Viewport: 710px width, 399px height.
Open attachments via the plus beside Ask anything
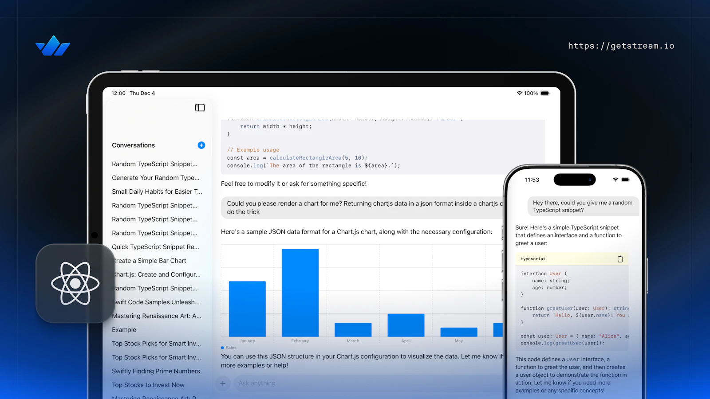223,383
